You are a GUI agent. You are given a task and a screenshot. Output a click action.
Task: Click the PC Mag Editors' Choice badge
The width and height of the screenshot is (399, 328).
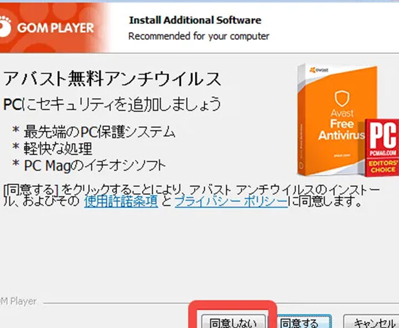pyautogui.click(x=382, y=146)
